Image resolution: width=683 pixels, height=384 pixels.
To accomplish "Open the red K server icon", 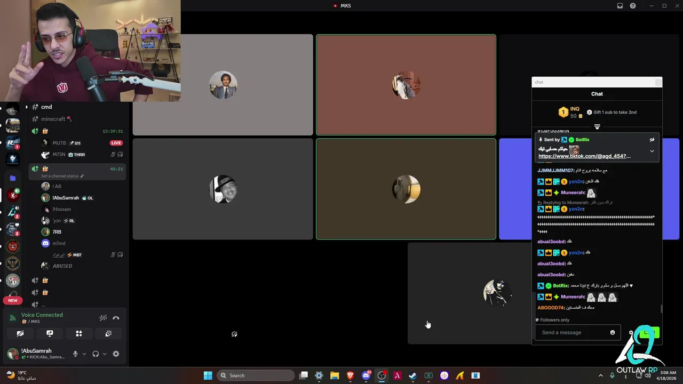I will pyautogui.click(x=13, y=195).
